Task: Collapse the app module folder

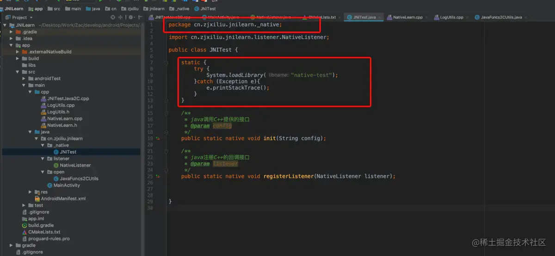Action: (12, 45)
